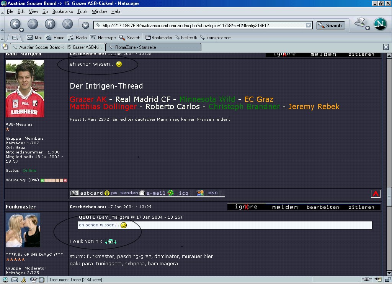Open My Netscape from the personal toolbar
The image size is (392, 284).
point(103,38)
